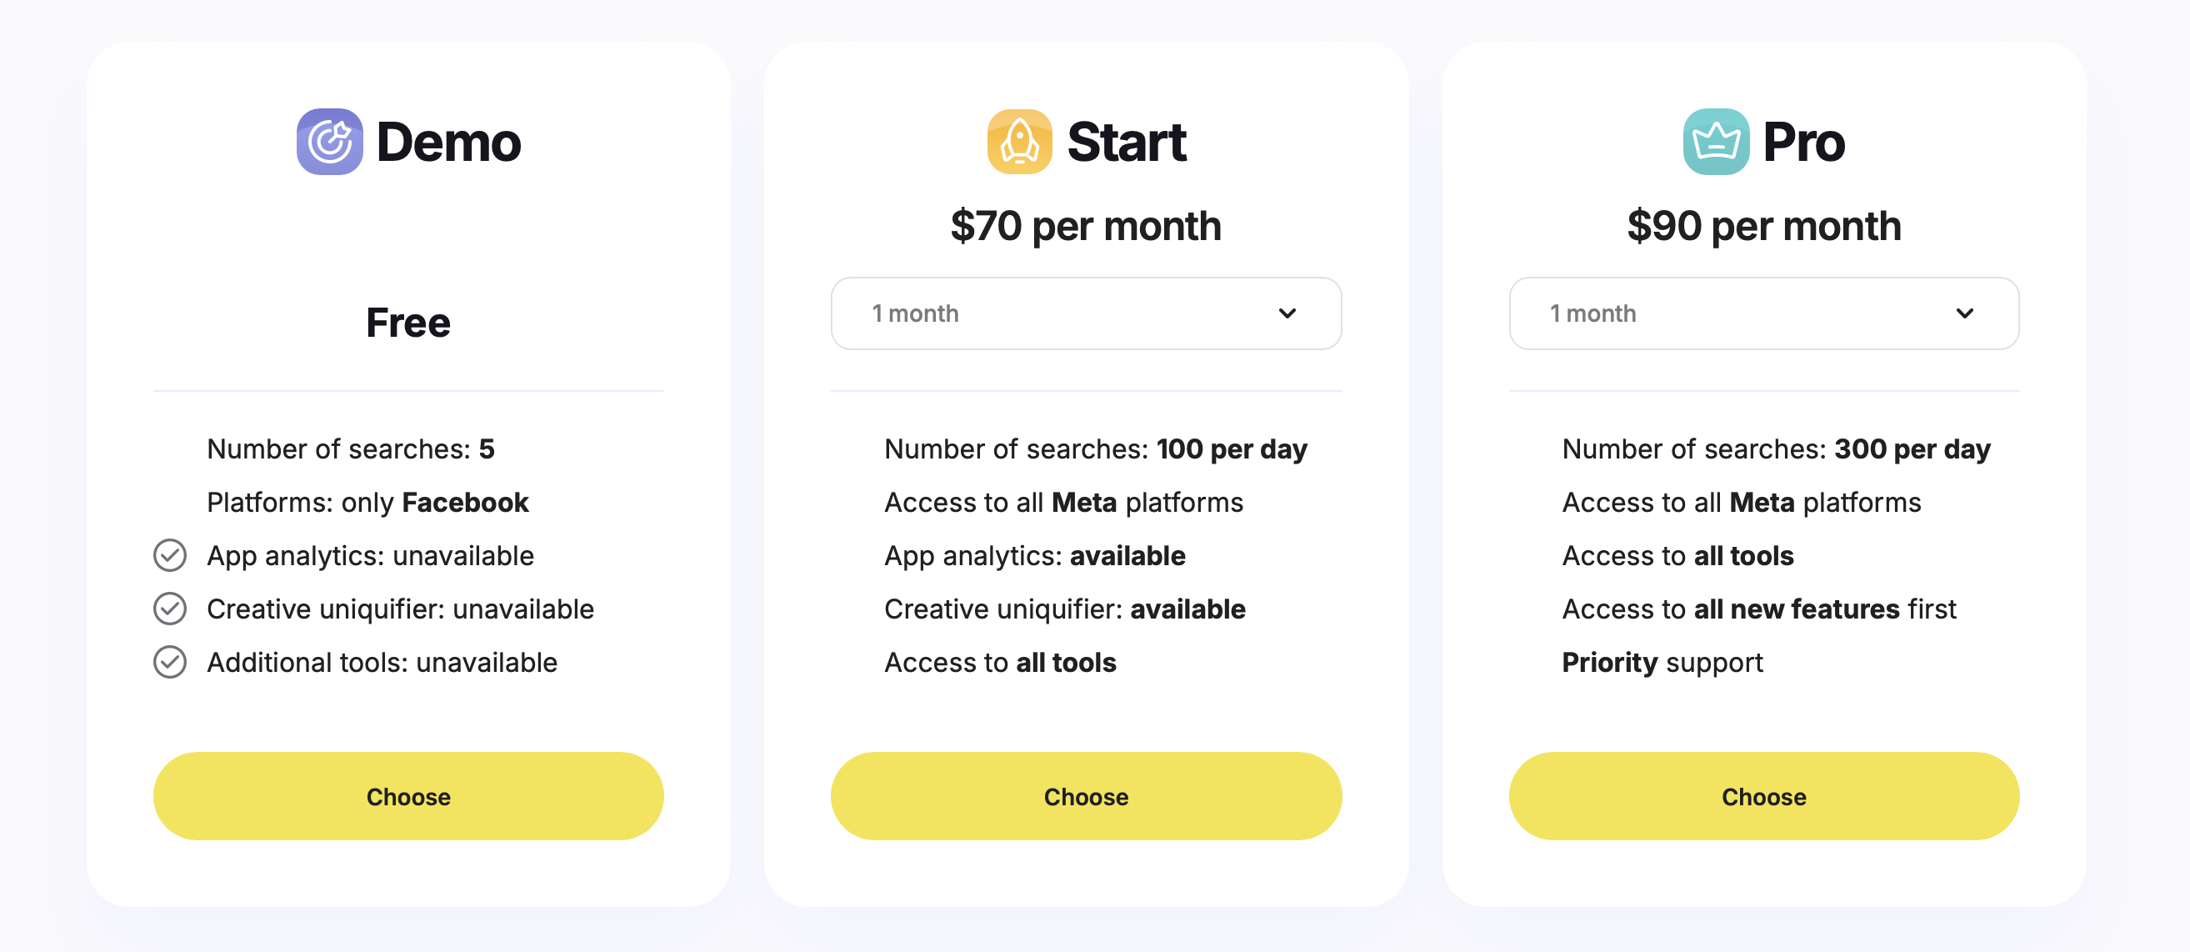Click the Demo plan title
This screenshot has width=2190, height=952.
click(x=448, y=142)
